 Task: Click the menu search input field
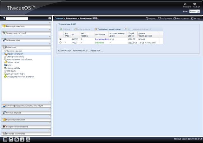17,18
